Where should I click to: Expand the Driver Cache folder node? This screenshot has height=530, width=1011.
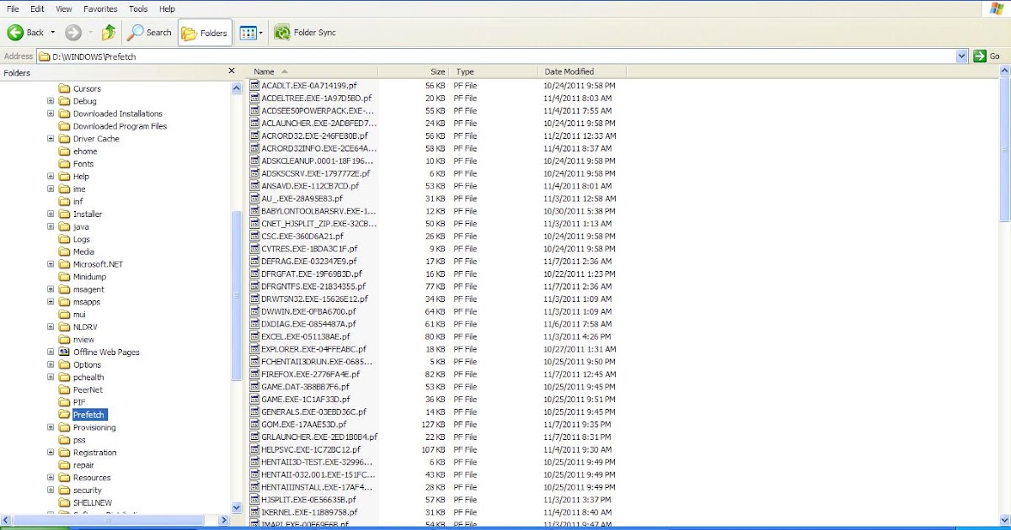(x=51, y=139)
